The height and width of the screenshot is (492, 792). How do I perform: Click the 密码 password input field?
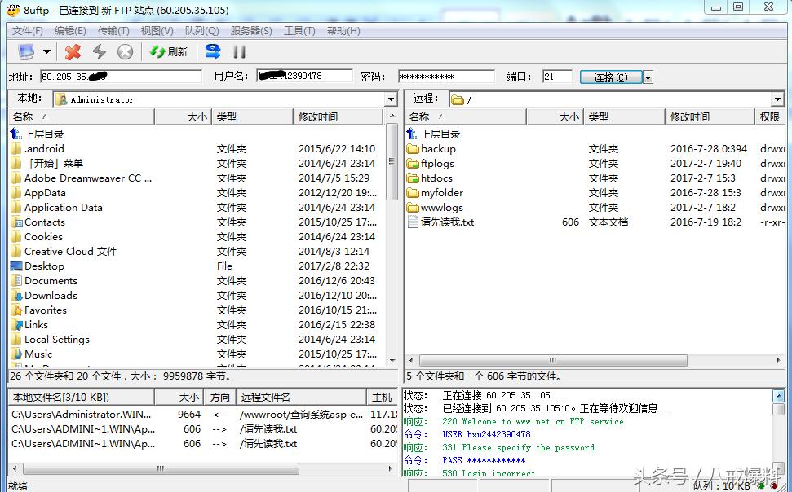point(446,77)
